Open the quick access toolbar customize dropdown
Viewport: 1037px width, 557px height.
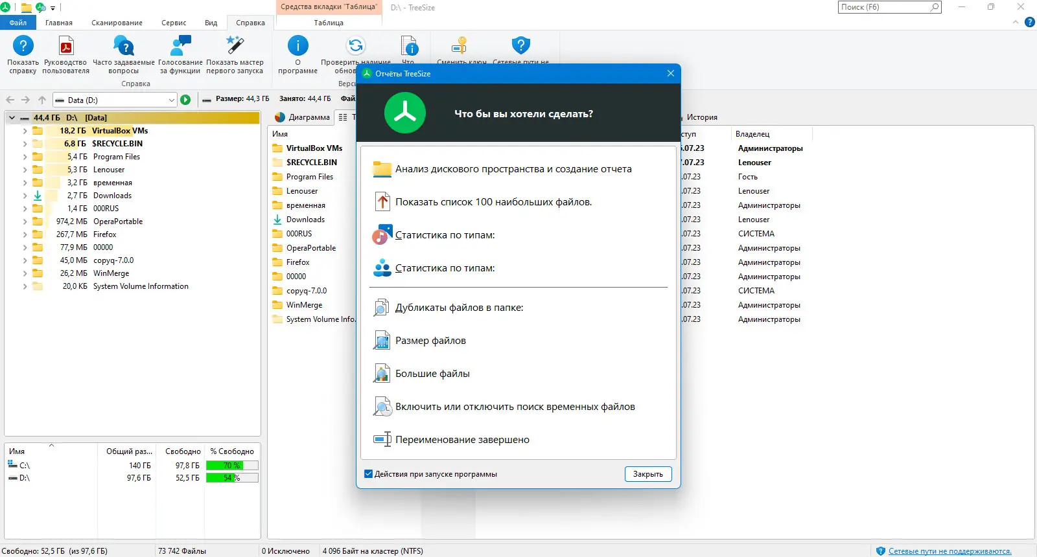[53, 8]
